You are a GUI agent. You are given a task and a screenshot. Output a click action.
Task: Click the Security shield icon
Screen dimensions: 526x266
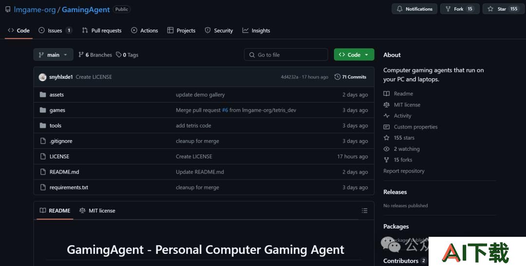pos(207,30)
